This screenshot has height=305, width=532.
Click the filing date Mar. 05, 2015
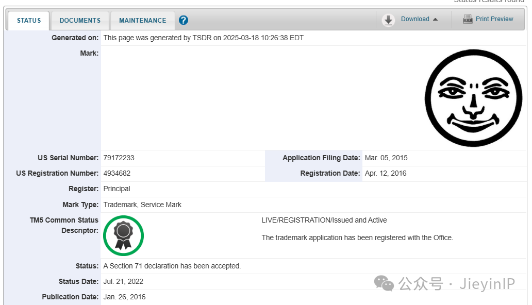point(386,158)
